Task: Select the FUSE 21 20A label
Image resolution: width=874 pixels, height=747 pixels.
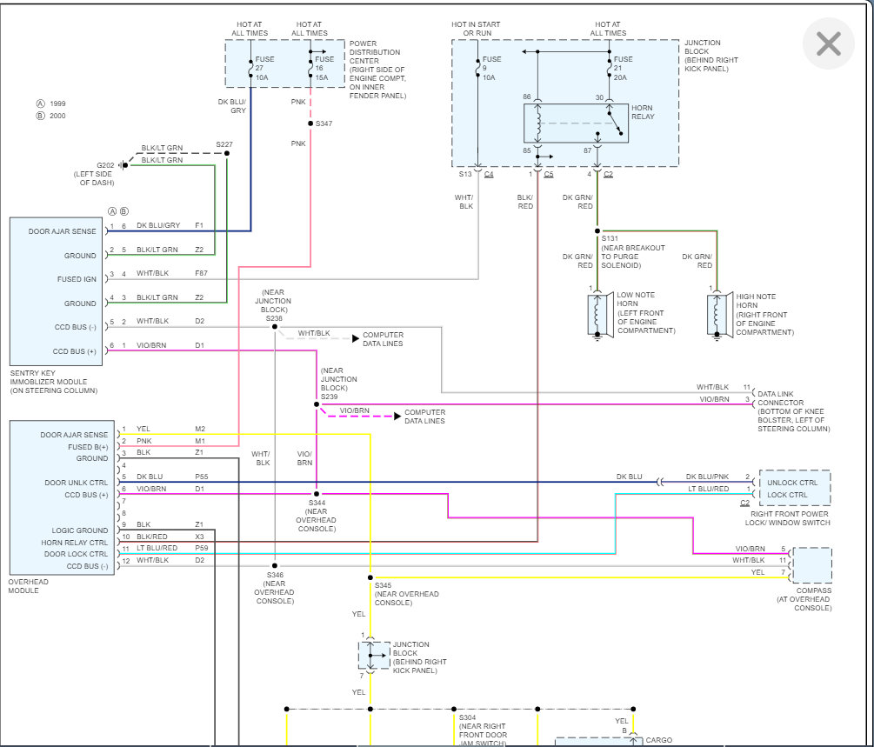Action: pos(624,68)
